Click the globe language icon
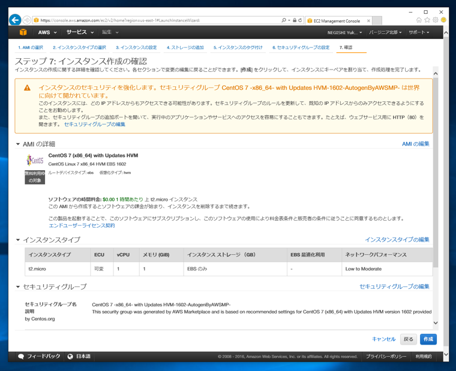The height and width of the screenshot is (371, 456). point(70,357)
